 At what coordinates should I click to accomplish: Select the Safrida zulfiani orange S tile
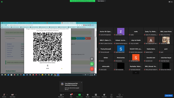pos(136,58)
